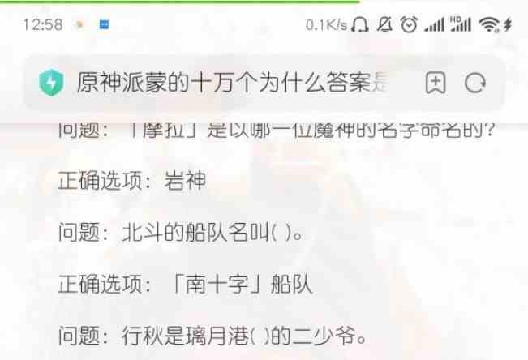
Task: Tap the alarm clock status icon
Action: pos(409,24)
